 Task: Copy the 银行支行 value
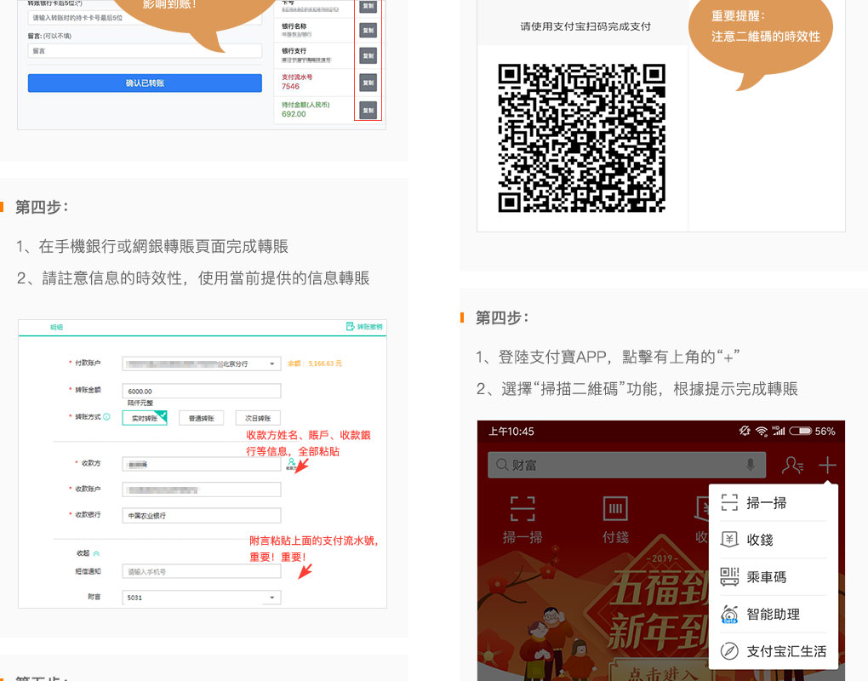coord(368,55)
